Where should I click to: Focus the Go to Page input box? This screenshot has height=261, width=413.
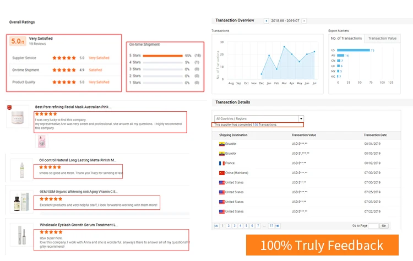point(373,226)
